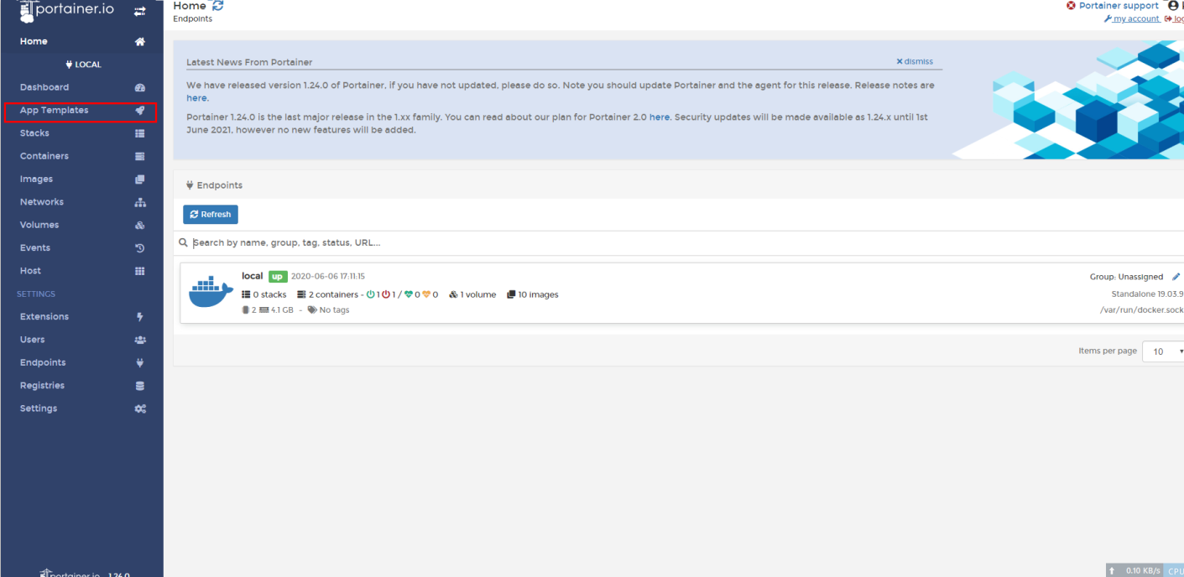Click the refresh icon next to Home title
Screen dimensions: 1184x577
pyautogui.click(x=217, y=6)
